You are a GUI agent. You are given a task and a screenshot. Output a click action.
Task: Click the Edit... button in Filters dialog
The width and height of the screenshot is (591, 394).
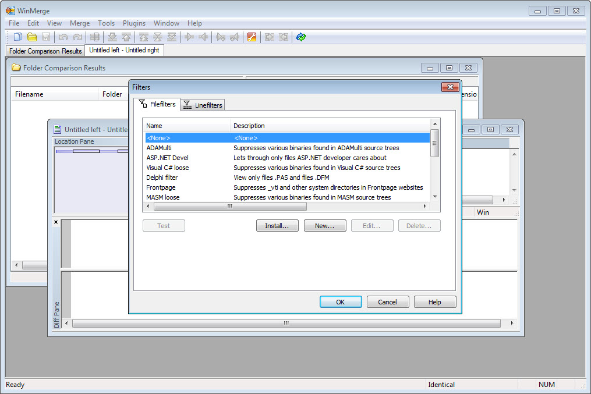tap(372, 226)
